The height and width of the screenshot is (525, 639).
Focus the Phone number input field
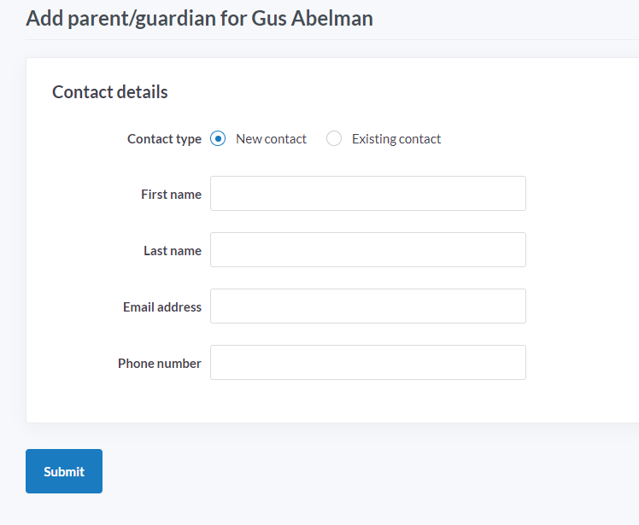tap(368, 363)
